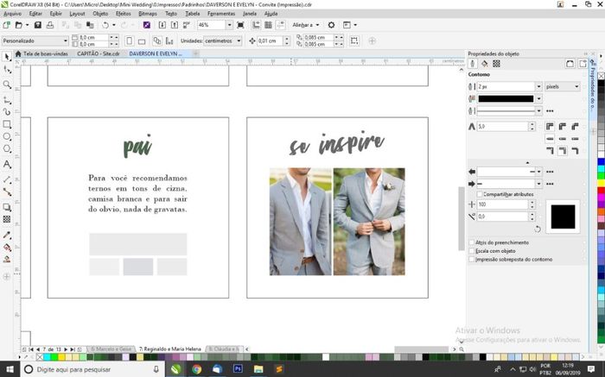
Task: Click Windows Start button
Action: click(10, 369)
